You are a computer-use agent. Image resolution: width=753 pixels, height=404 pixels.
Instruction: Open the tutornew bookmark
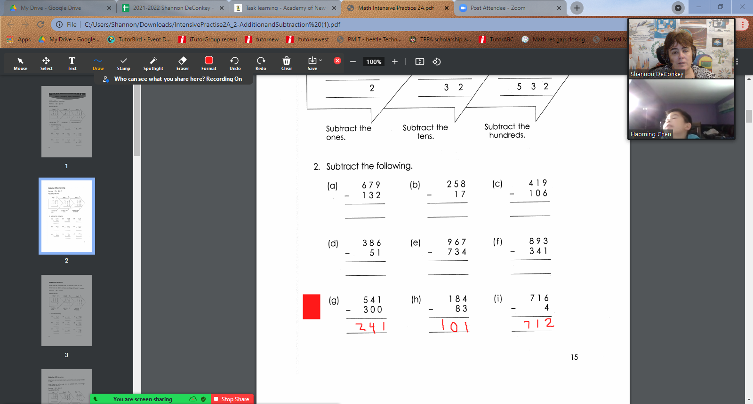[262, 39]
